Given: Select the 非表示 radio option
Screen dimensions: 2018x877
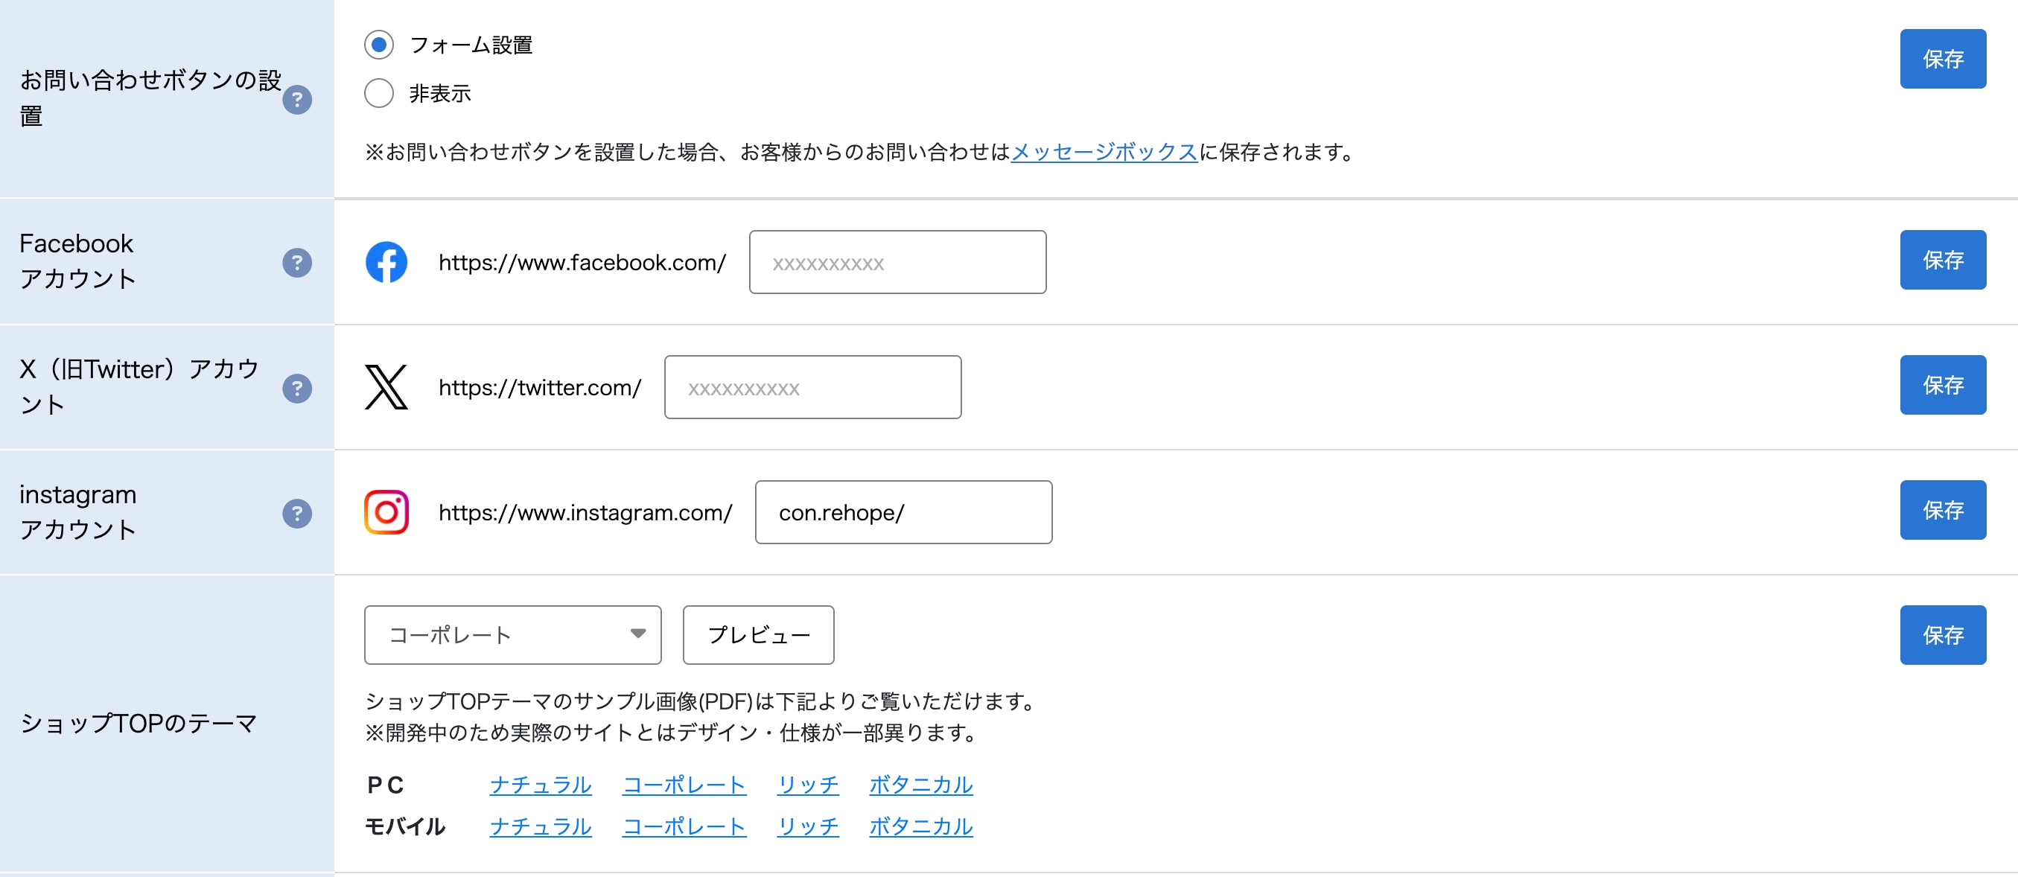Looking at the screenshot, I should (379, 93).
